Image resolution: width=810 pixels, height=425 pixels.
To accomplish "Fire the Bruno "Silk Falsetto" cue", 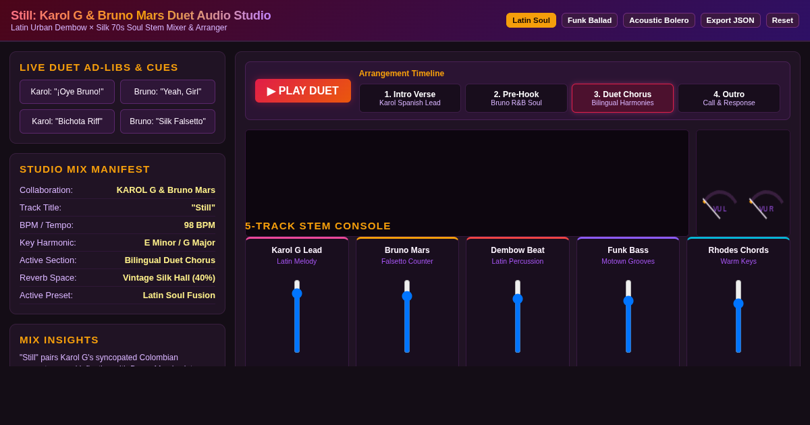I will click(x=167, y=121).
